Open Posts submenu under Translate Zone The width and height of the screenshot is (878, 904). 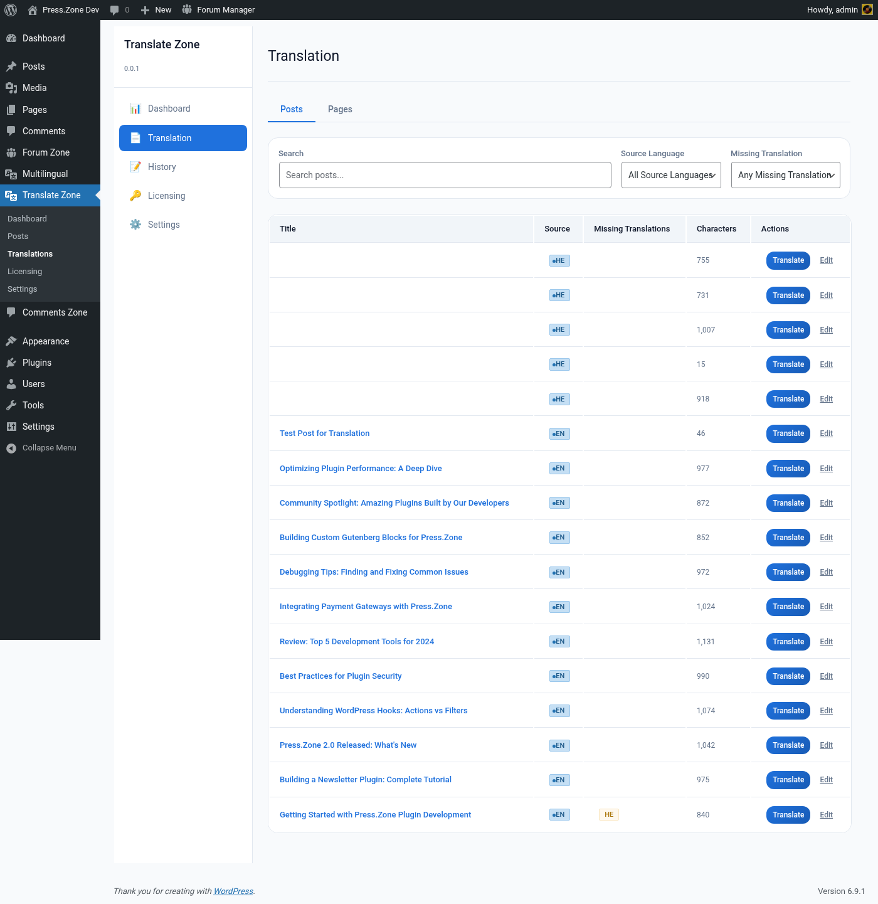pyautogui.click(x=18, y=237)
